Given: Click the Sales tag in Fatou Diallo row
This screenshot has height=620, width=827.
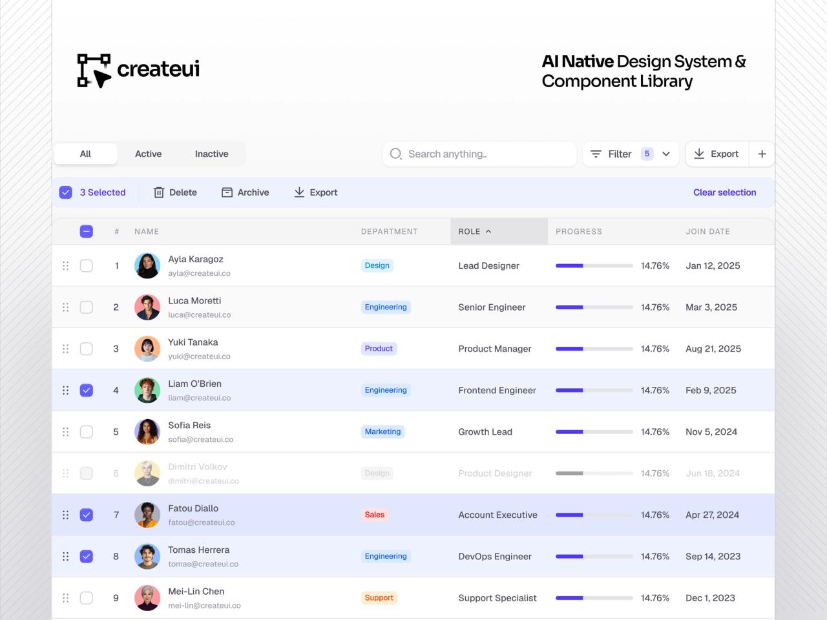Looking at the screenshot, I should [x=375, y=515].
